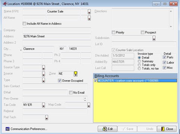Click the yellow Zone lookup icon

75,74
